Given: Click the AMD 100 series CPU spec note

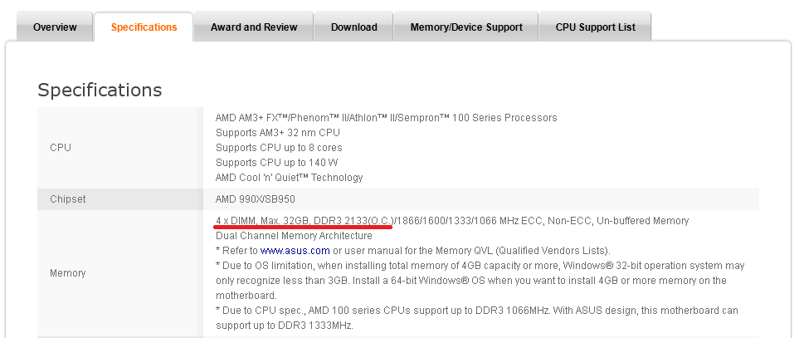Looking at the screenshot, I should coord(477,311).
